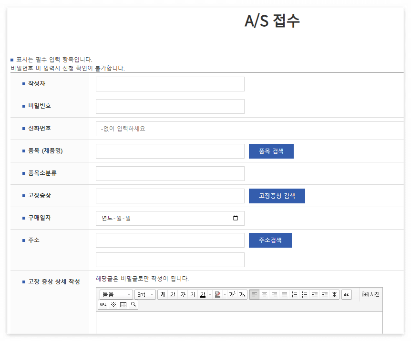Click the 품목 검색 button
The height and width of the screenshot is (341, 411).
tap(271, 151)
